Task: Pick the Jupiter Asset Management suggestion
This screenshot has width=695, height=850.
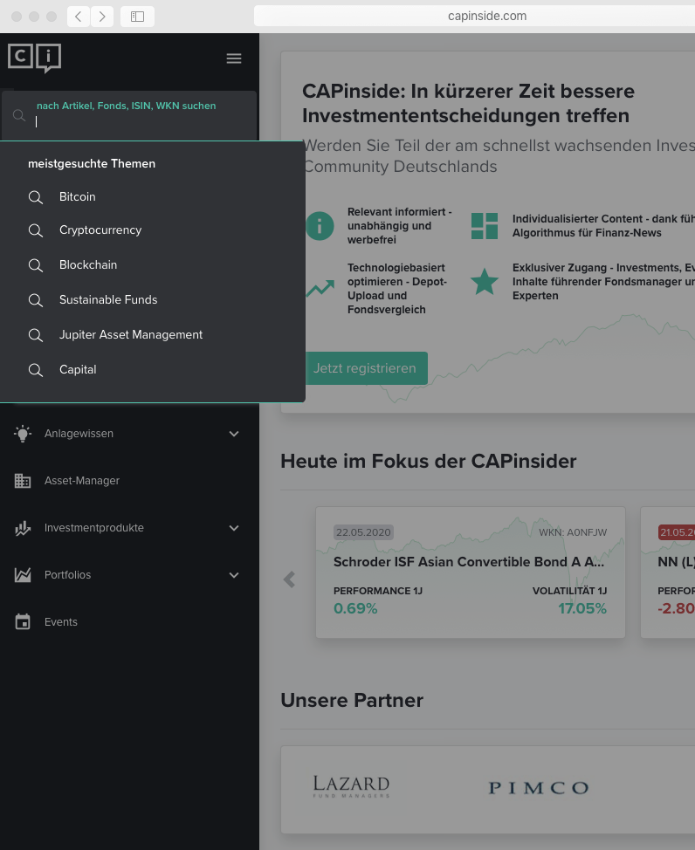Action: tap(131, 335)
